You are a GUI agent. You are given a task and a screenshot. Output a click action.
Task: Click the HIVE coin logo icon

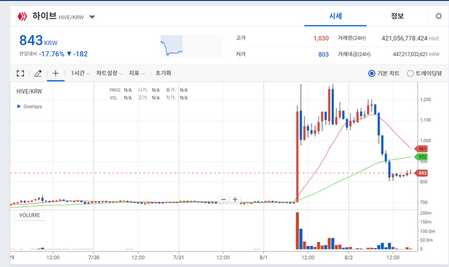[22, 16]
